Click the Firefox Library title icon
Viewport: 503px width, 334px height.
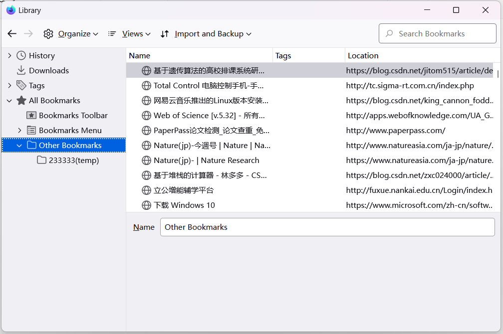coord(11,10)
